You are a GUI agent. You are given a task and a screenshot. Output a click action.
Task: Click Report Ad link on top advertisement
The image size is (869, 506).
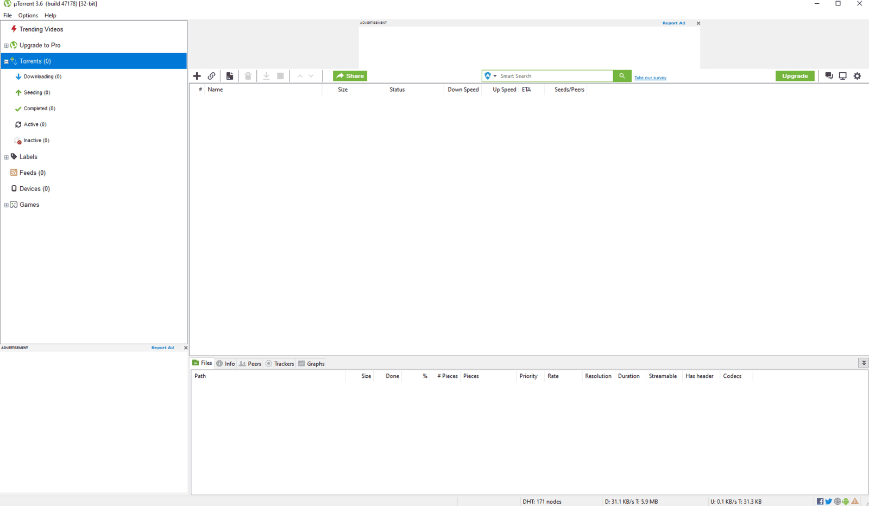tap(673, 23)
